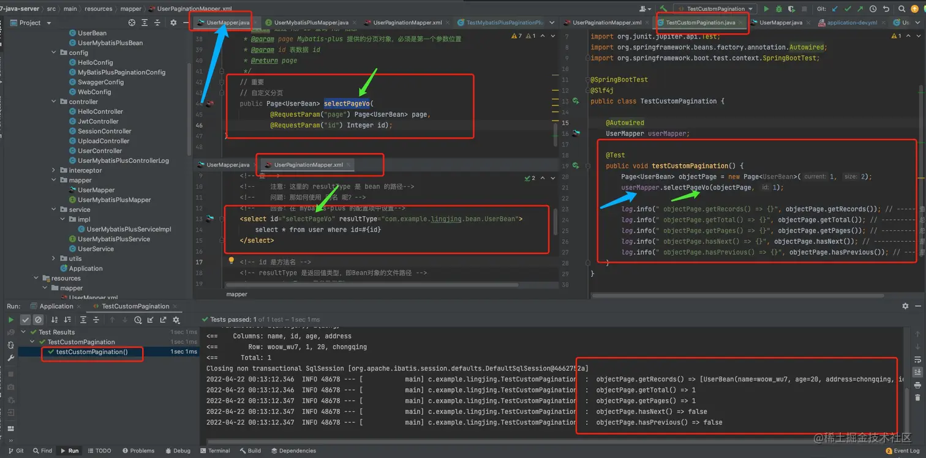Click Expand All in Project panel header
Screen dimensions: 926x458
pyautogui.click(x=145, y=23)
